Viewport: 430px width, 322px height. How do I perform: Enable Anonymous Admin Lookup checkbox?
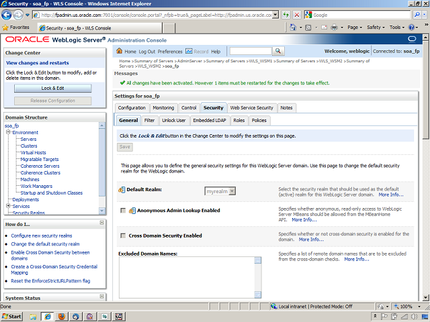(122, 211)
